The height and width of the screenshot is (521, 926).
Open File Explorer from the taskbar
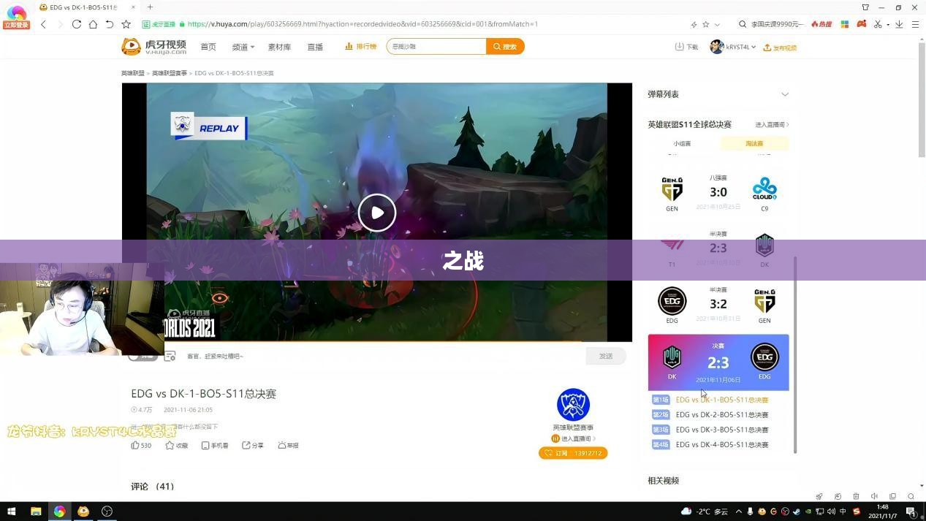[35, 512]
